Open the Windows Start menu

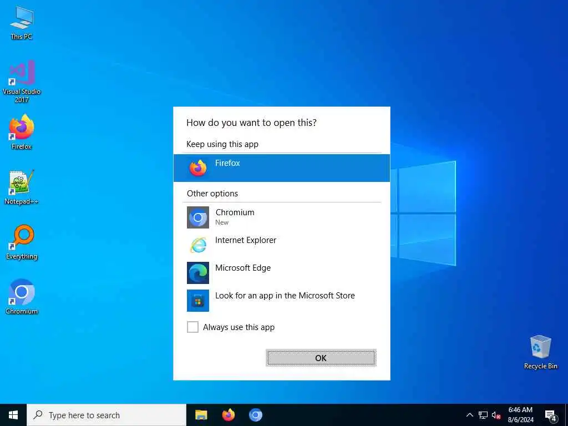pos(13,415)
